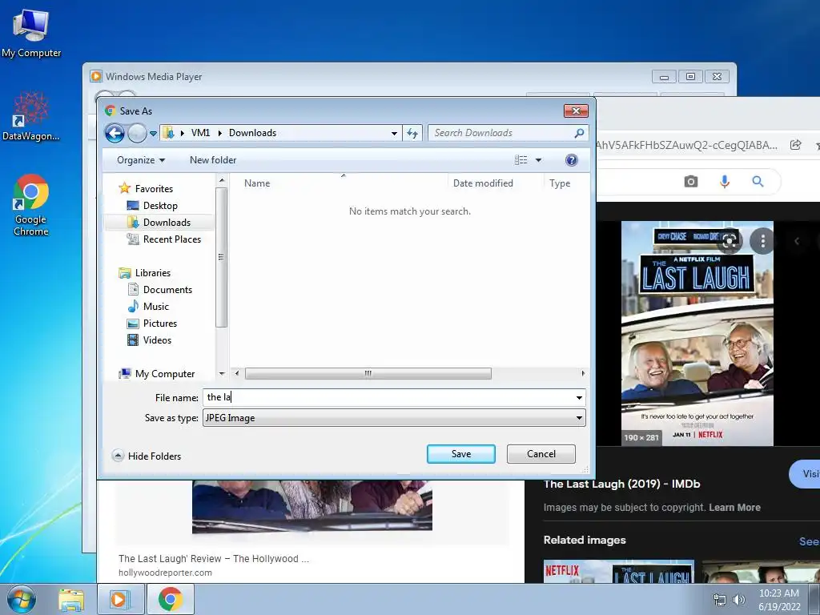Click Google voice search microphone icon
Viewport: 820px width, 615px height.
click(724, 182)
